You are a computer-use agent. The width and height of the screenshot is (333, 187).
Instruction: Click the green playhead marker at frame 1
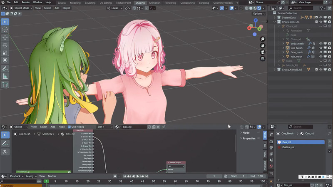click(46, 181)
